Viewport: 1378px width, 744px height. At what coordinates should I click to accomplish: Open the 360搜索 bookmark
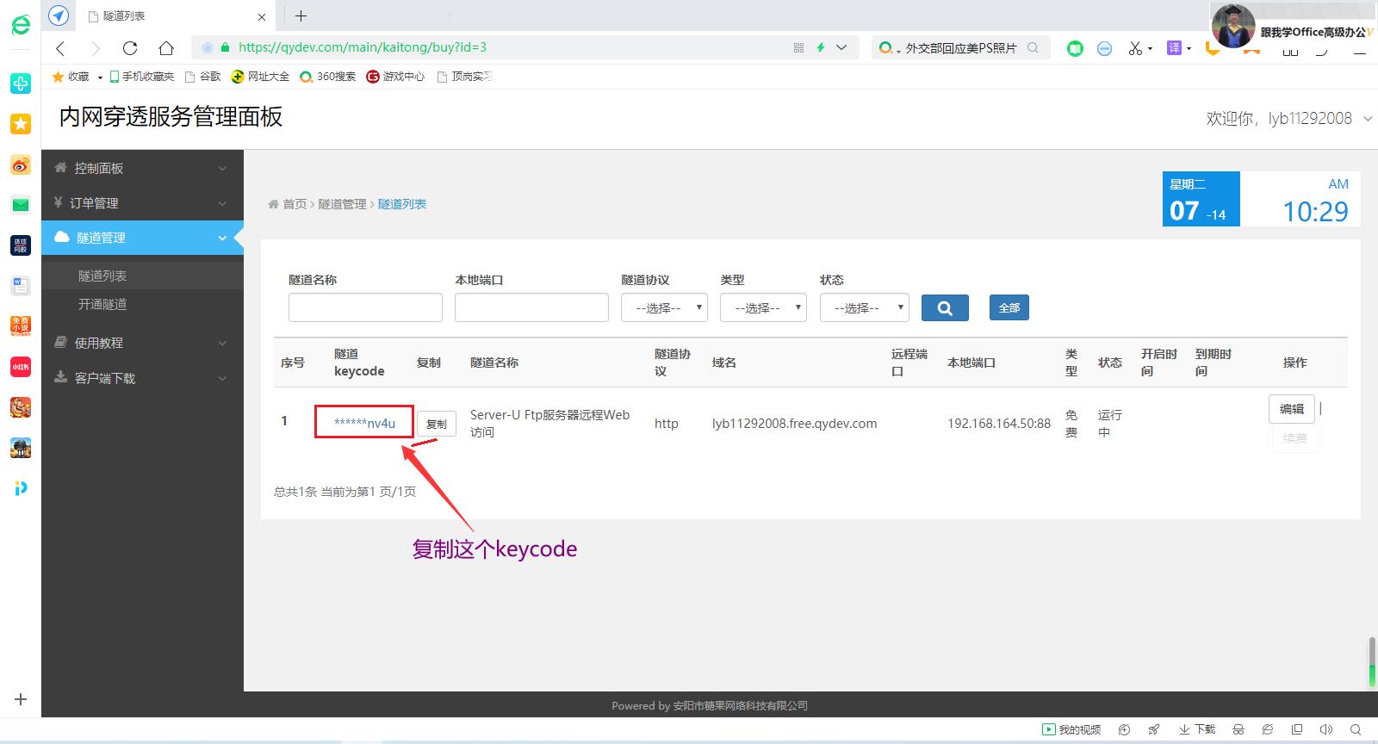click(x=328, y=77)
